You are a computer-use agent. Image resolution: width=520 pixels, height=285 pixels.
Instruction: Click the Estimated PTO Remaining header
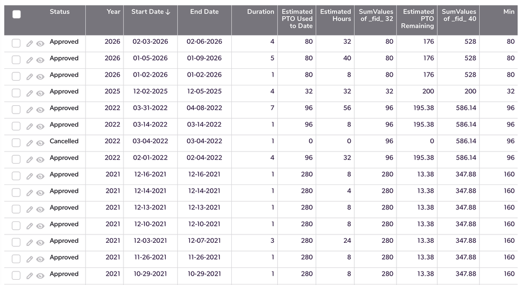tap(417, 19)
